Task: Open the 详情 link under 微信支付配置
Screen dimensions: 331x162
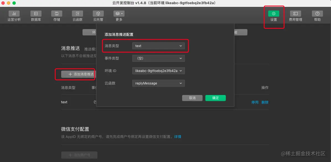Action: [177, 137]
